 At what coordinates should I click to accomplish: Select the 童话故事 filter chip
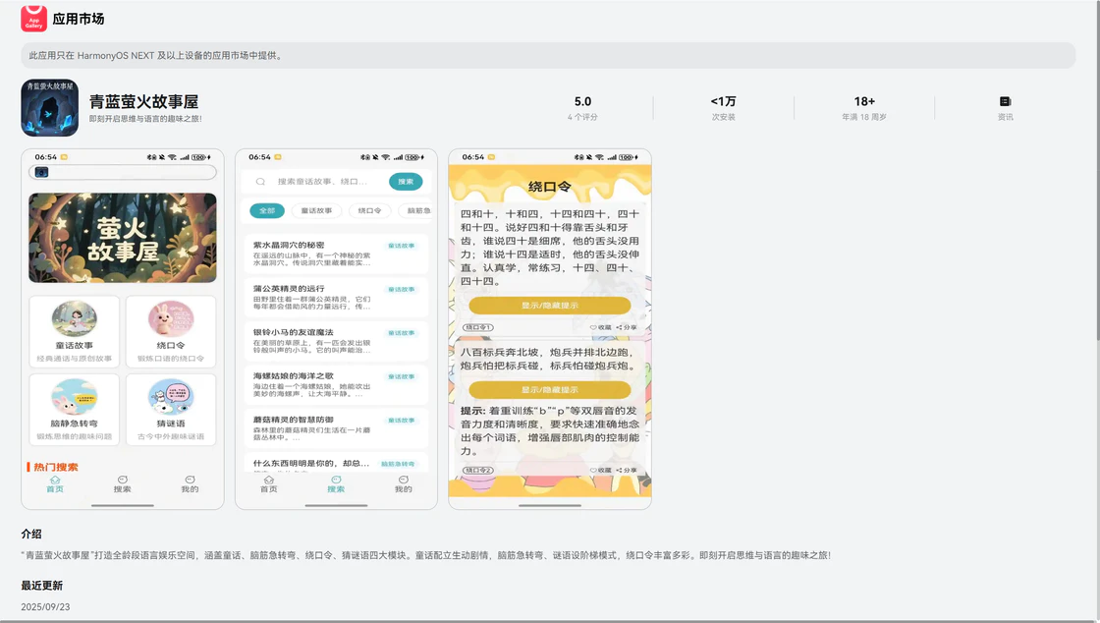pyautogui.click(x=316, y=210)
